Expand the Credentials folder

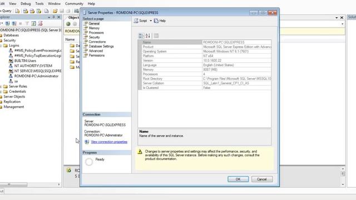1,92
